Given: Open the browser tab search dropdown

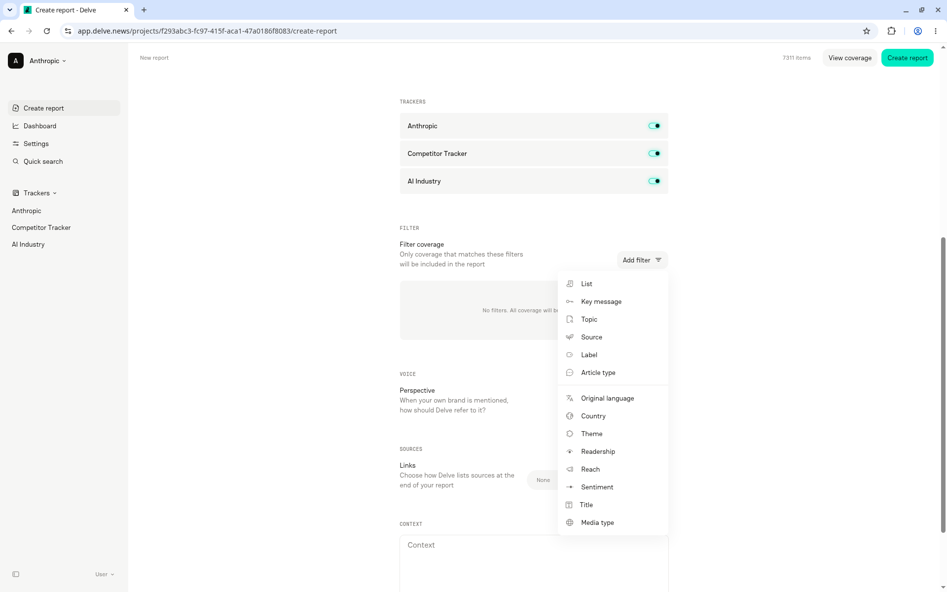Looking at the screenshot, I should click(x=10, y=10).
